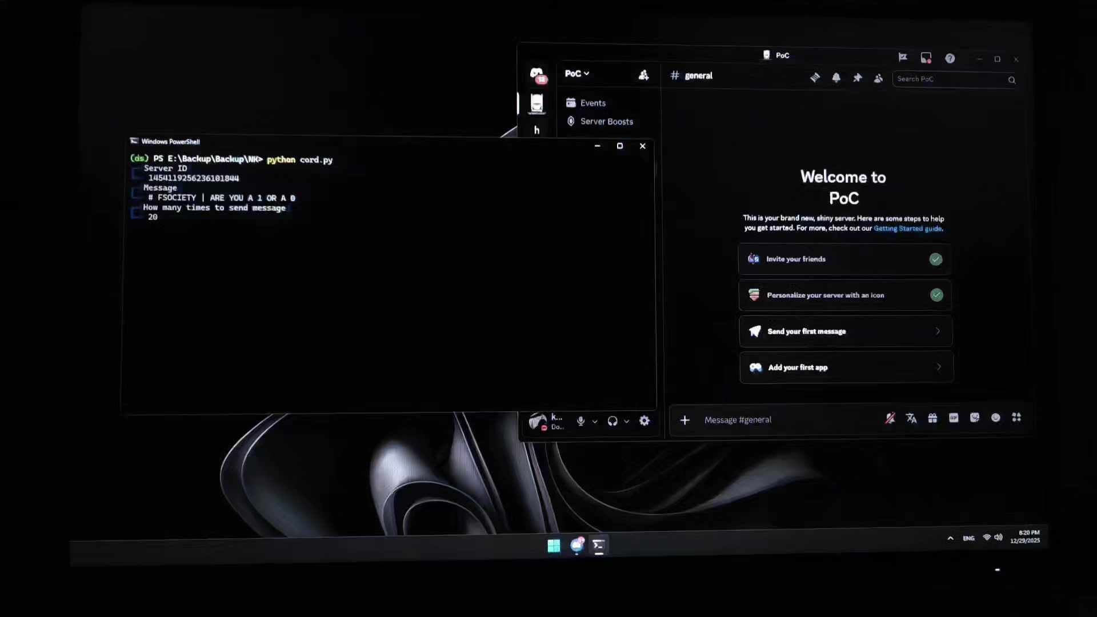Click the Wi-Fi icon in system tray
Image resolution: width=1097 pixels, height=617 pixels.
(987, 538)
